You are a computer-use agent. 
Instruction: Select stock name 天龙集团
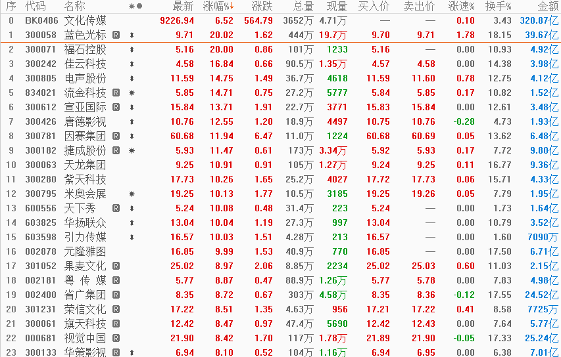[x=85, y=165]
